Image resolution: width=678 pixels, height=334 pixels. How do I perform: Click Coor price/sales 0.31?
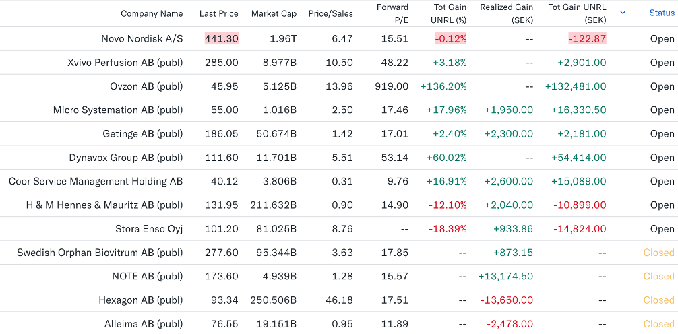point(343,181)
